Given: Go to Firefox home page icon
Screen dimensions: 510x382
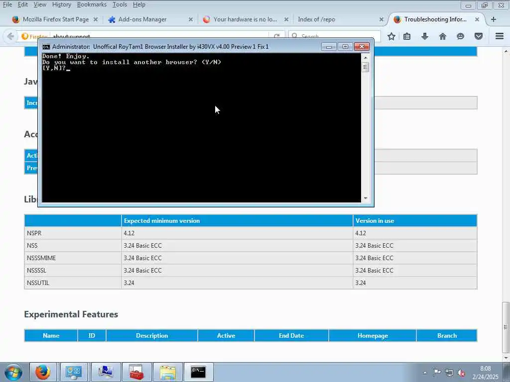Looking at the screenshot, I should click(x=442, y=36).
